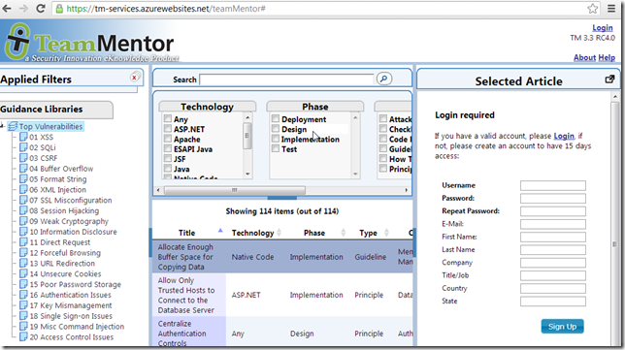625x350 pixels.
Task: Click Technology list scroll-up arrow
Action: [x=247, y=118]
